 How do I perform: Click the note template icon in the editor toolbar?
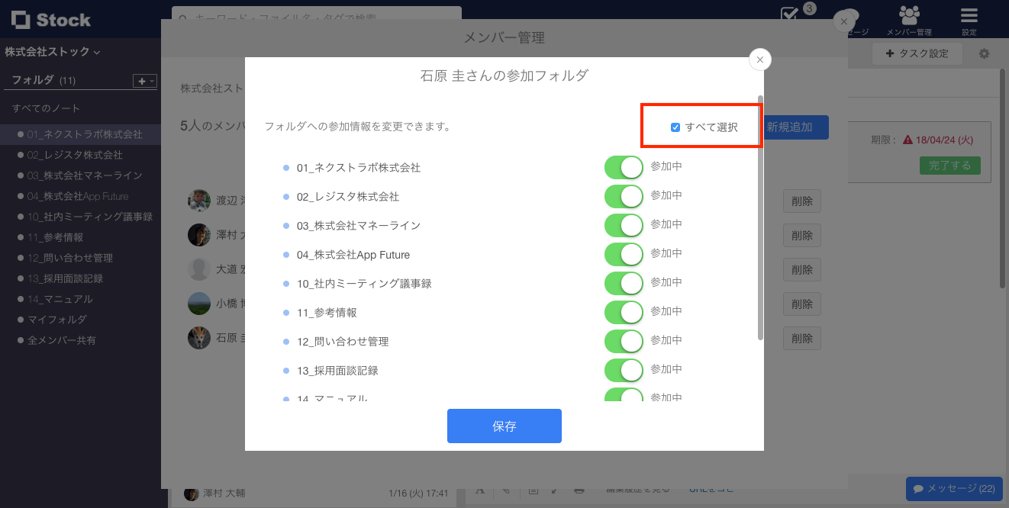(x=533, y=490)
